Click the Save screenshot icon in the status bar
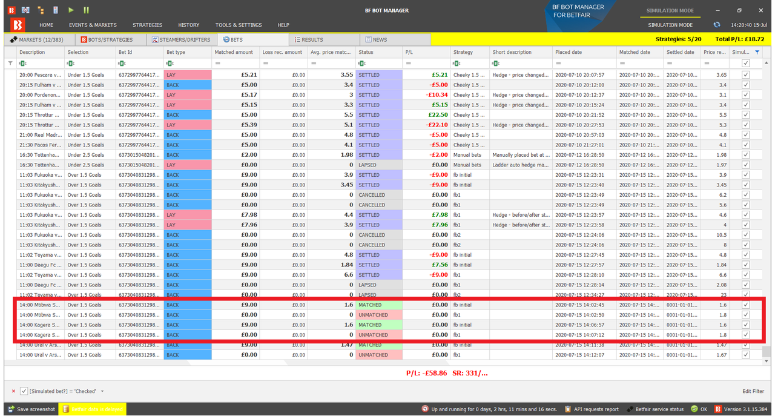 click(12, 409)
